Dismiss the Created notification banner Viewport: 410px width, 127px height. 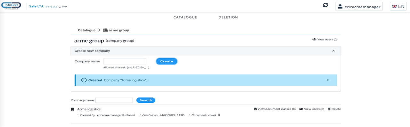point(328,80)
